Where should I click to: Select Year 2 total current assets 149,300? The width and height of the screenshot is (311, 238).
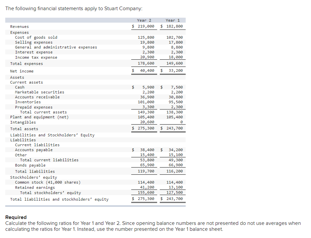coord(146,112)
